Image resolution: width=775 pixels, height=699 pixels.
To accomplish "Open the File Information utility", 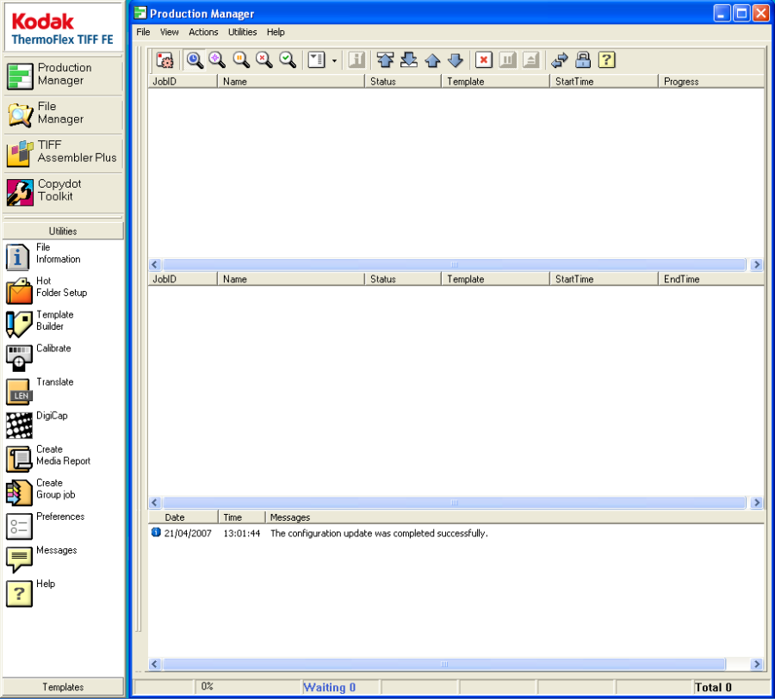I will pyautogui.click(x=44, y=256).
